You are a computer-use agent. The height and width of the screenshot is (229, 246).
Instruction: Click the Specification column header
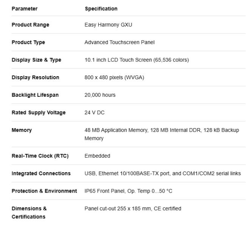pos(101,9)
